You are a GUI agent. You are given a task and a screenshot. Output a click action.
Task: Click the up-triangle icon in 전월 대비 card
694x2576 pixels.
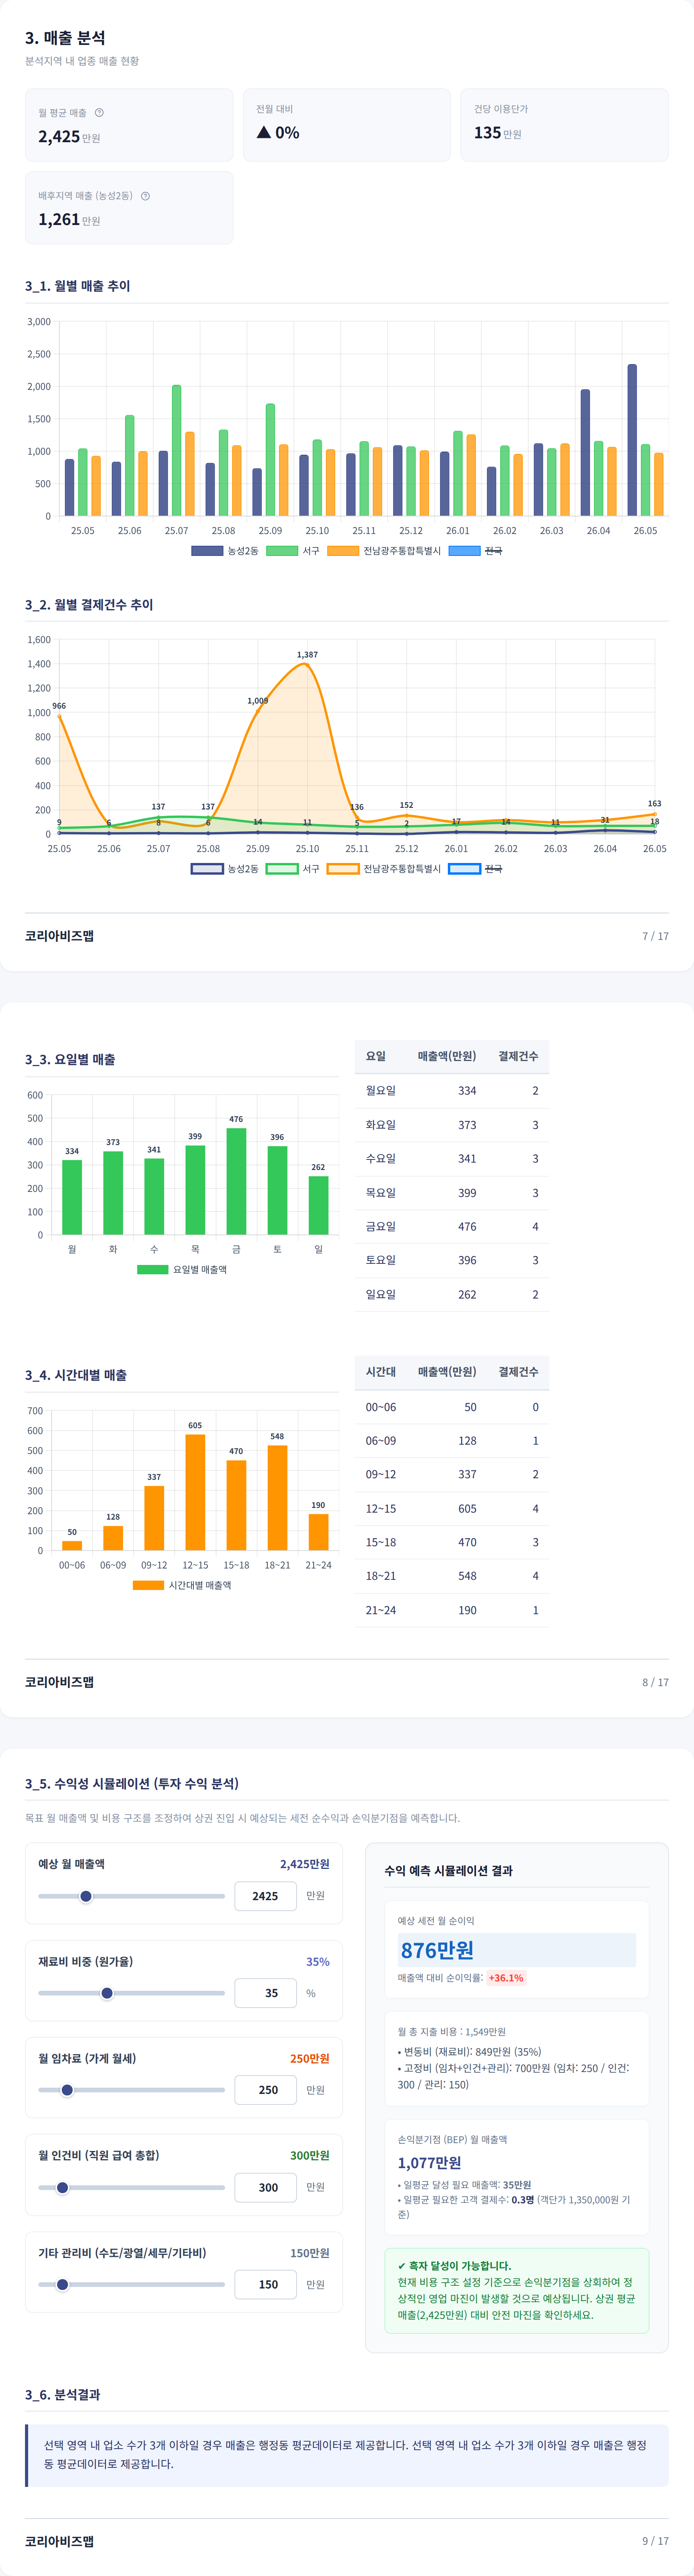[x=264, y=132]
